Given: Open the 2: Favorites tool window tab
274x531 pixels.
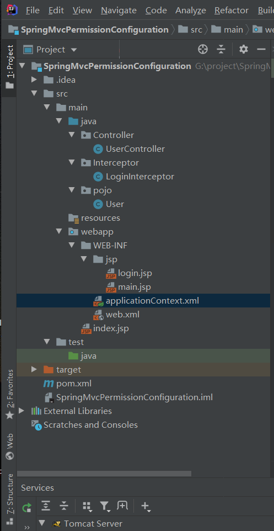Looking at the screenshot, I should click(x=10, y=394).
